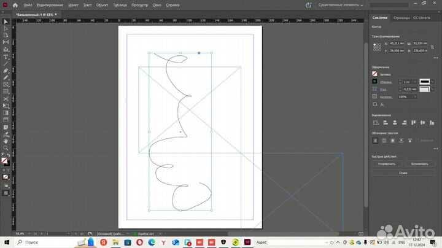Select the Direct Selection tool
This screenshot has height=248, width=442.
click(6, 28)
